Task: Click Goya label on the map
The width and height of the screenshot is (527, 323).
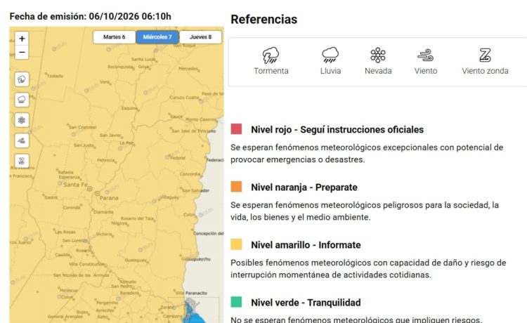Action: coord(143,67)
